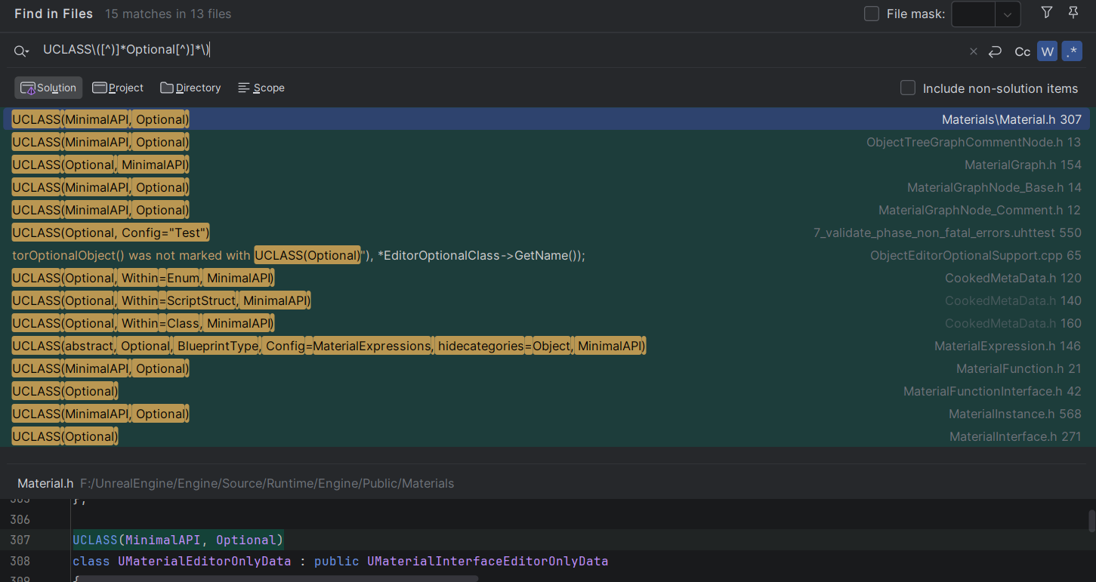
Task: Toggle Regex (.*) search option
Action: (1072, 51)
